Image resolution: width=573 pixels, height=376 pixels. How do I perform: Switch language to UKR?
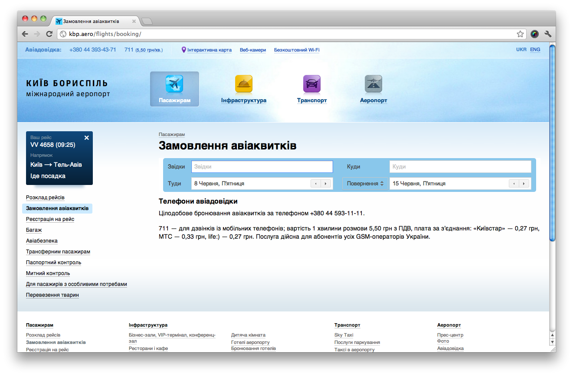(x=521, y=49)
